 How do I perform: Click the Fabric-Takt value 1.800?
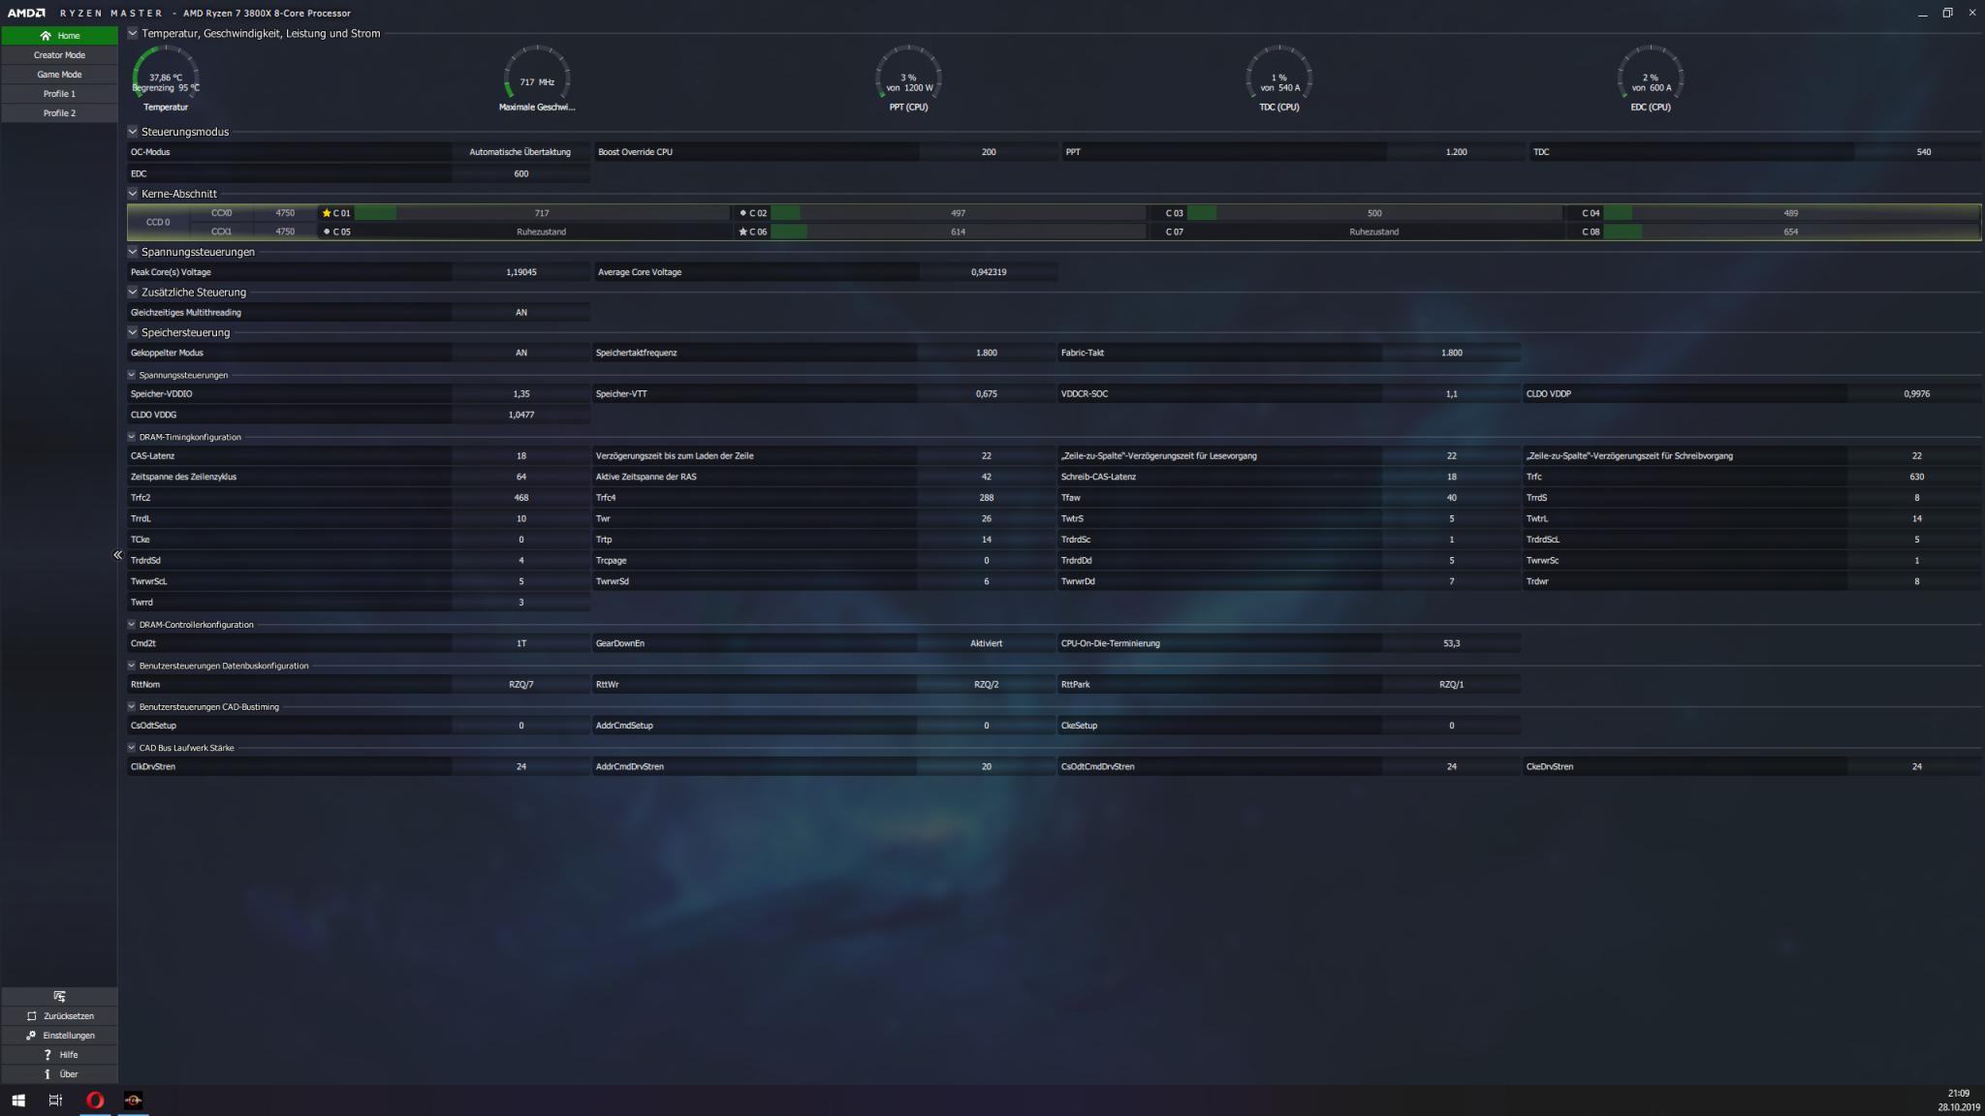point(1451,354)
